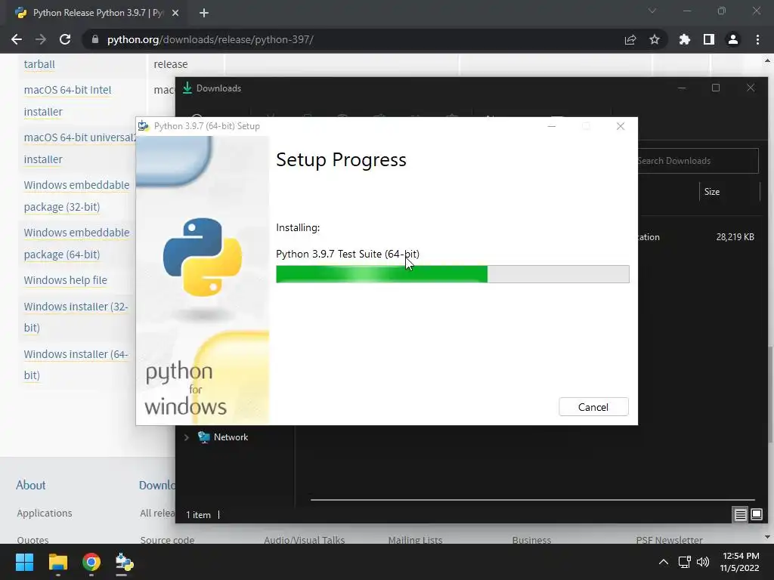Image resolution: width=774 pixels, height=580 pixels.
Task: Expand Network in Downloads window tree
Action: pos(187,437)
